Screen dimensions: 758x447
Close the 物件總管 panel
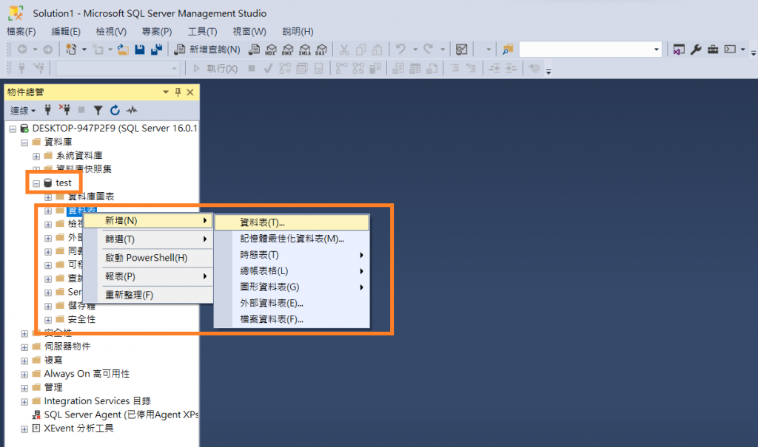pyautogui.click(x=190, y=92)
